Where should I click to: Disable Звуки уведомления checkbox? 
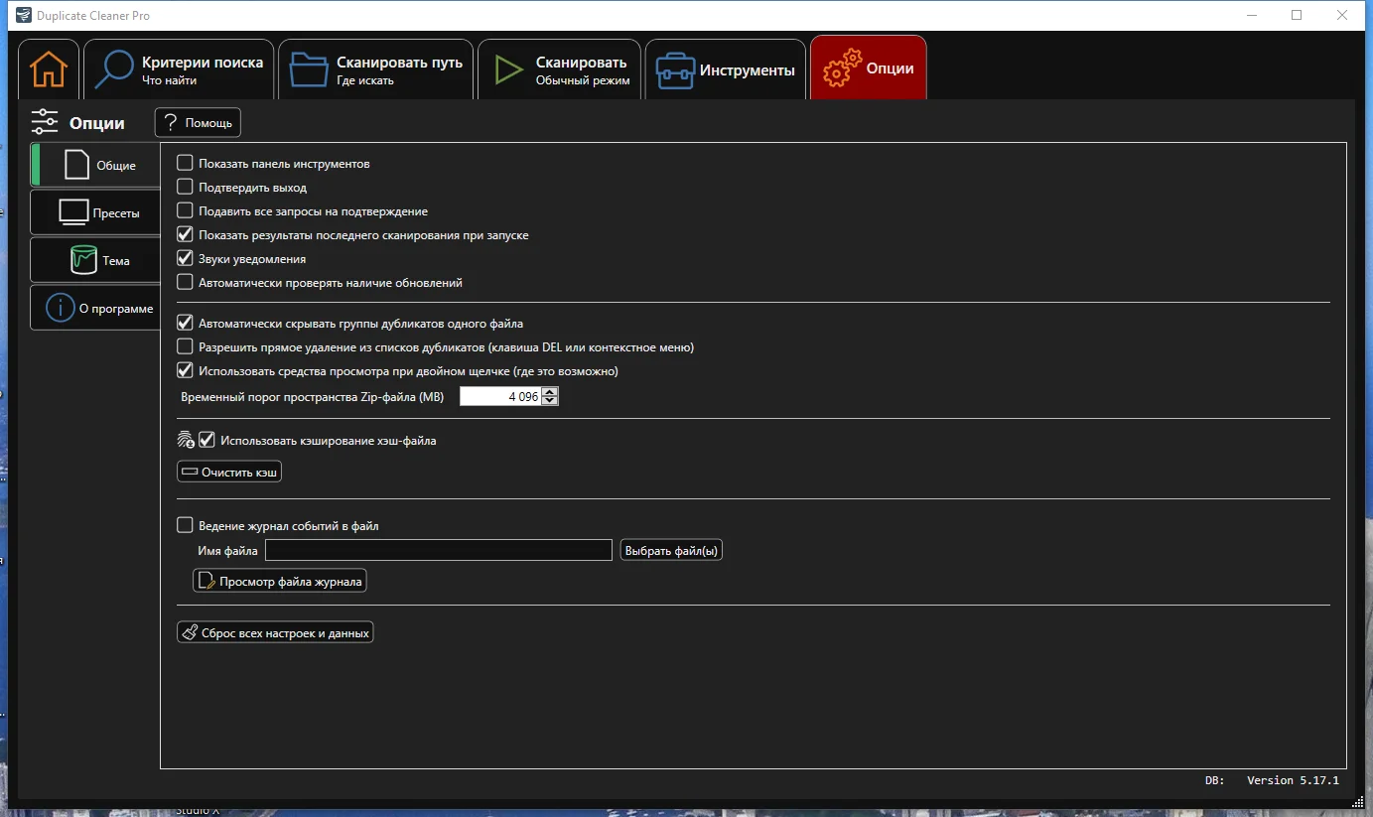click(185, 258)
